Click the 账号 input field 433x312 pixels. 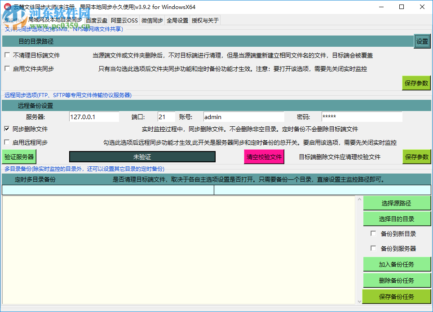(x=243, y=117)
